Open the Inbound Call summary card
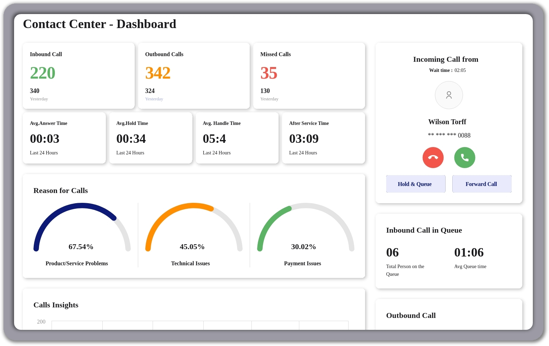 pos(78,75)
